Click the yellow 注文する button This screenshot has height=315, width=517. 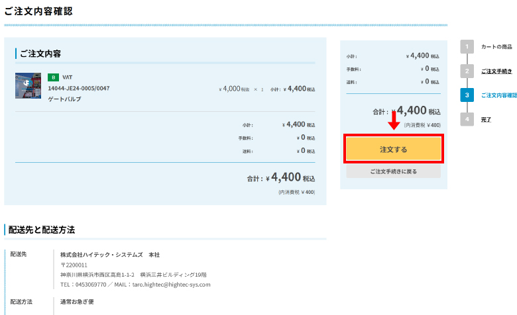coord(393,150)
